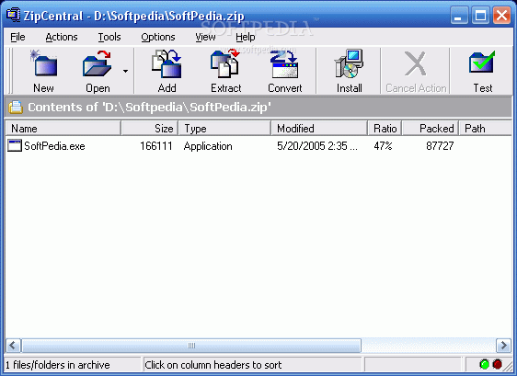Click the Application type cell

coord(208,146)
